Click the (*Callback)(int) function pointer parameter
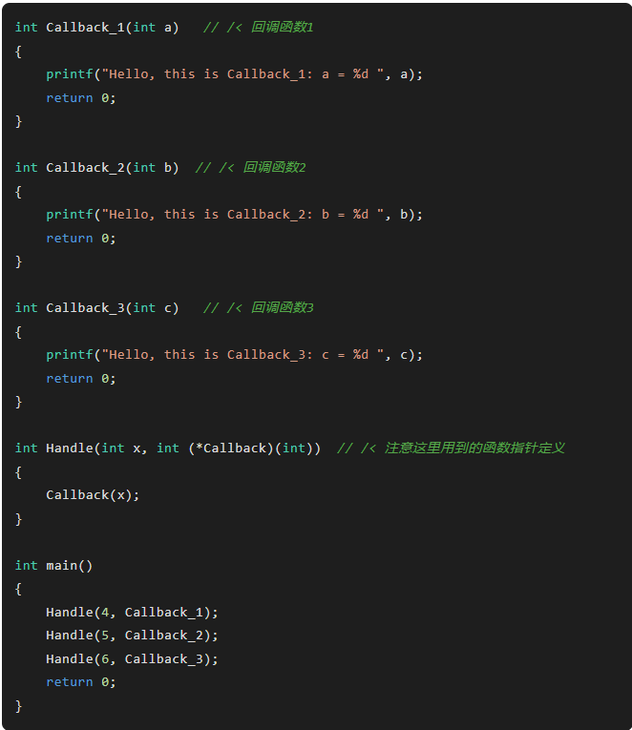The image size is (632, 730). pyautogui.click(x=238, y=448)
